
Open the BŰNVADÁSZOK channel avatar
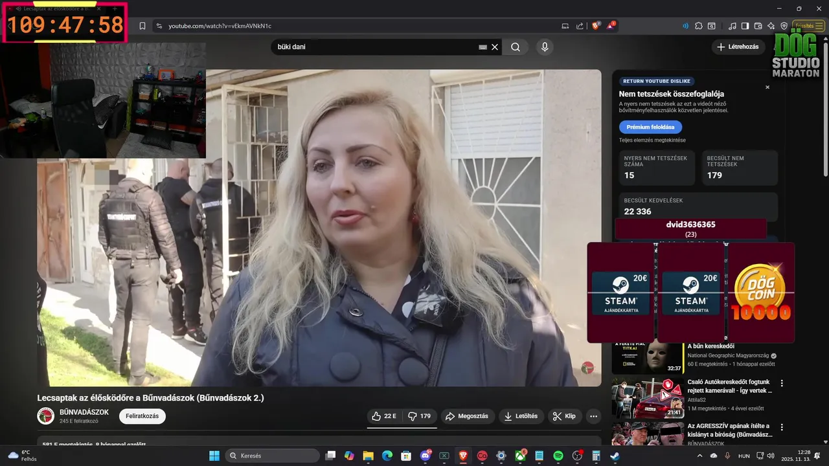tap(45, 416)
